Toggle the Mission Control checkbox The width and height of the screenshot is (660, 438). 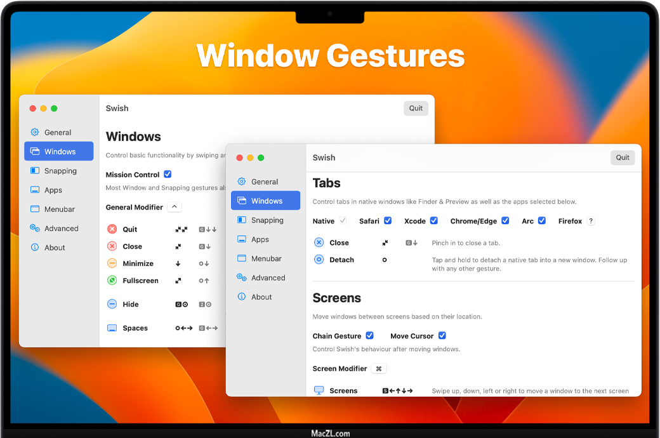pos(168,174)
